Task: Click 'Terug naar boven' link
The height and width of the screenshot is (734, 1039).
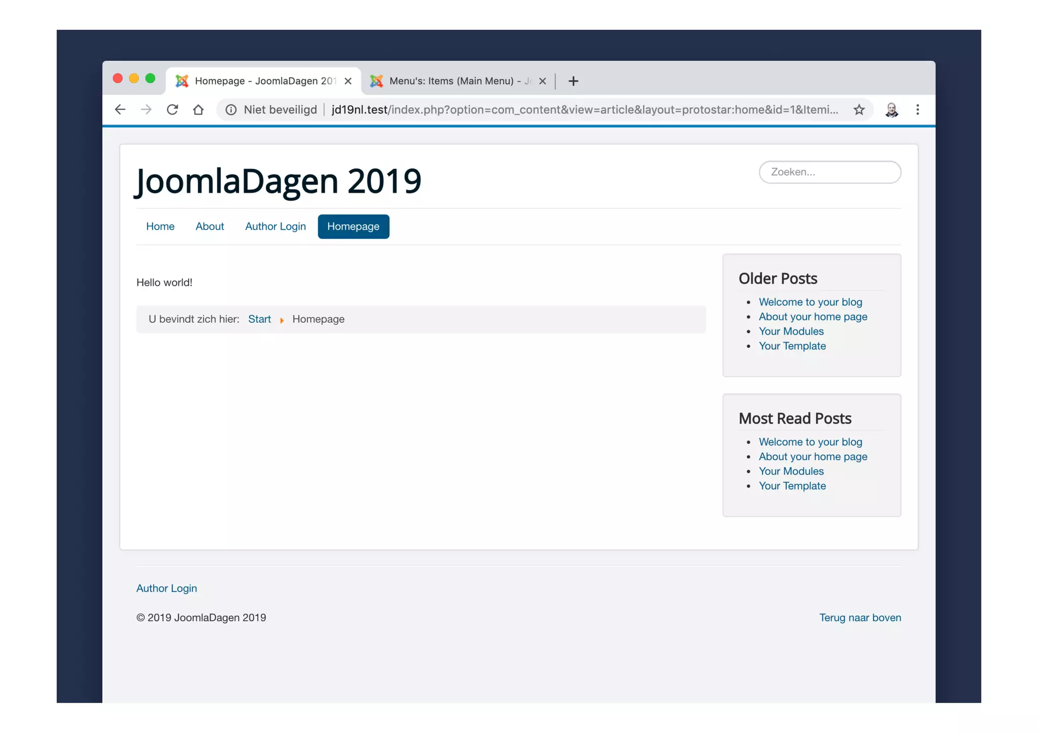Action: tap(860, 617)
